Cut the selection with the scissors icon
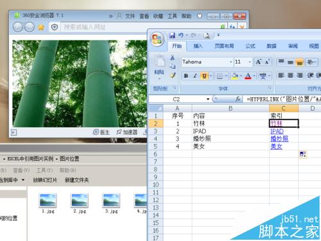 click(172, 58)
